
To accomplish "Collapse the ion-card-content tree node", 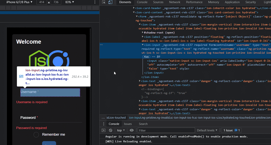I will click(134, 12).
